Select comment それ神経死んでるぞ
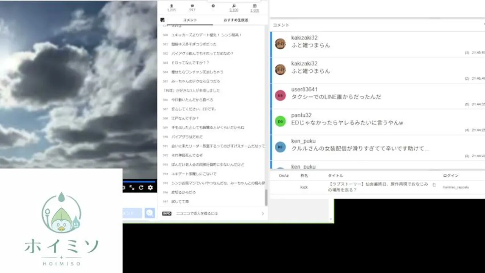 pyautogui.click(x=187, y=155)
